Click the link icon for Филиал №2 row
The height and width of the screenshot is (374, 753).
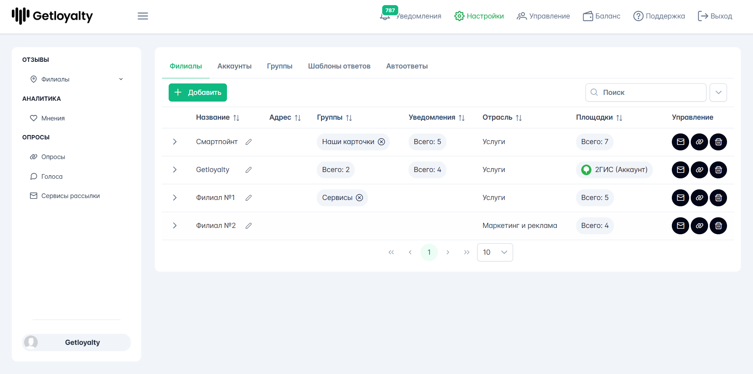click(x=699, y=226)
